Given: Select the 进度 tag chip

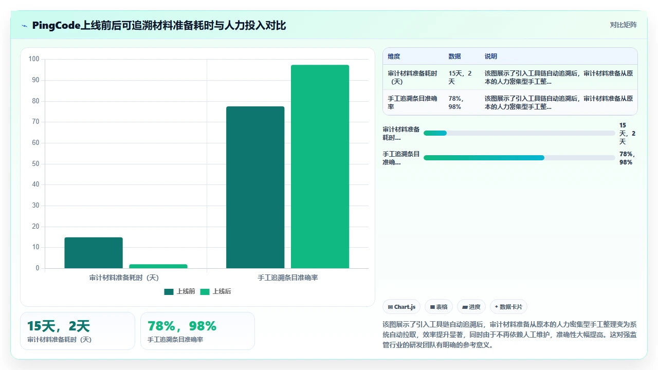Looking at the screenshot, I should (x=471, y=307).
